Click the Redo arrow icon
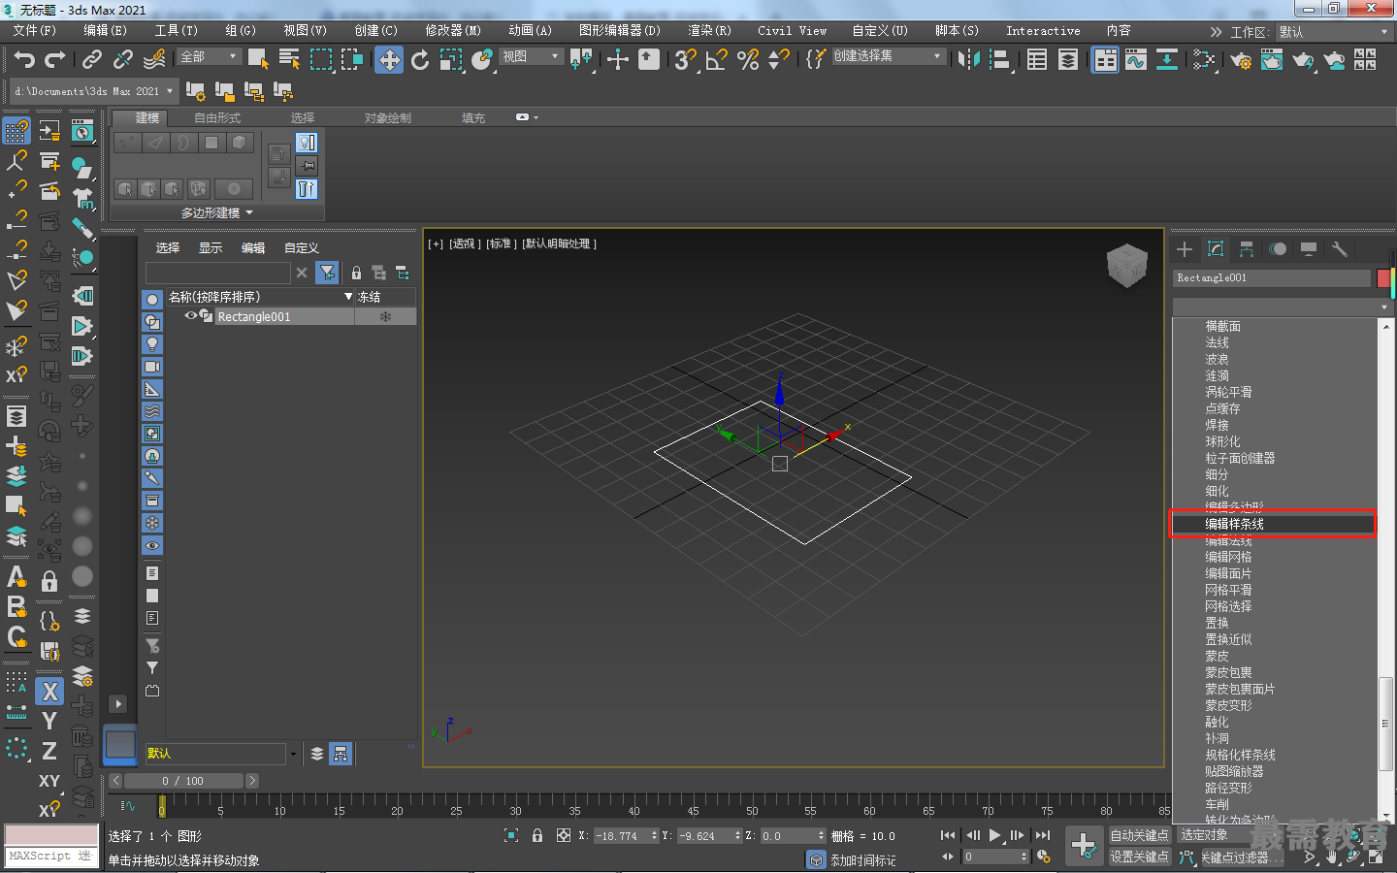 pos(55,60)
